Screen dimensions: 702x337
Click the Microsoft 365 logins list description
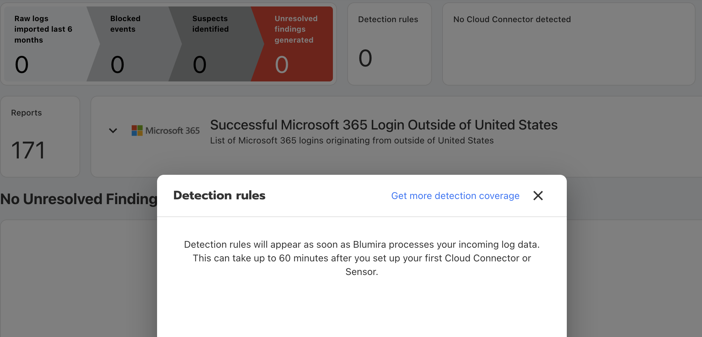352,141
